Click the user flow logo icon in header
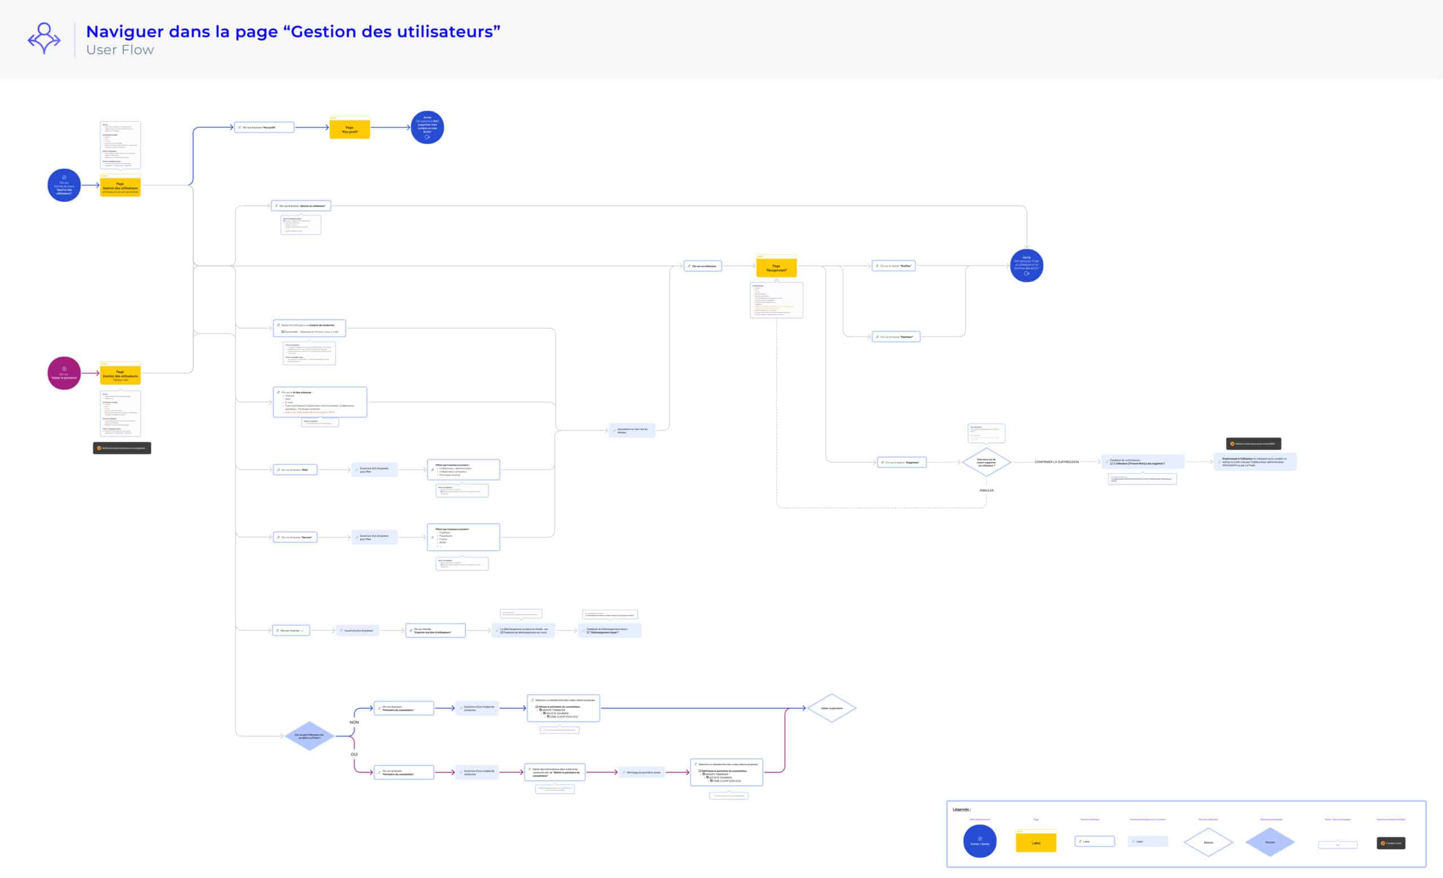1443x878 pixels. pyautogui.click(x=44, y=39)
